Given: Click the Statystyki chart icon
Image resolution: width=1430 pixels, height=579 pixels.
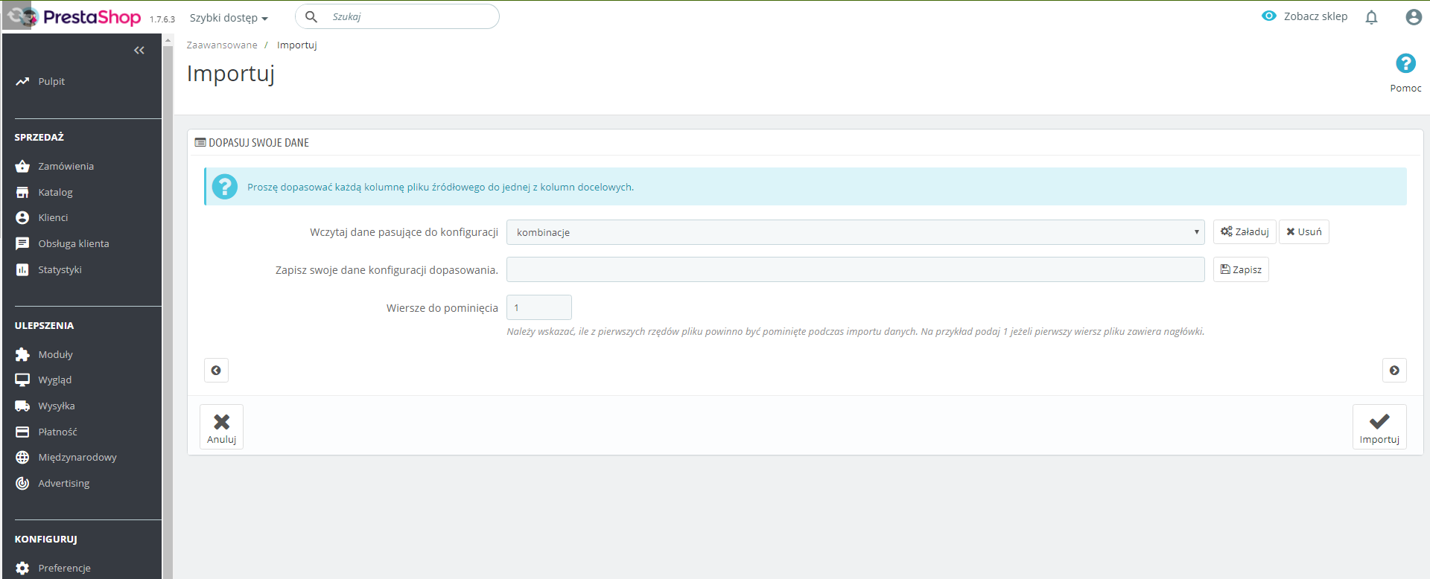Looking at the screenshot, I should [x=22, y=269].
